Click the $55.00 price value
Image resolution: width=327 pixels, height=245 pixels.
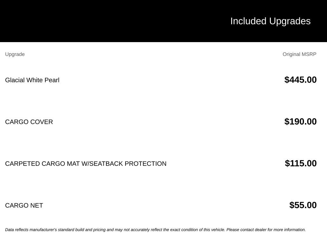pos(303,205)
